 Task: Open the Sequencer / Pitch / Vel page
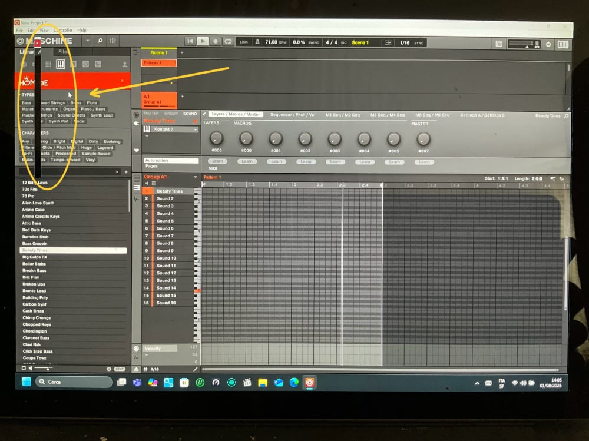pyautogui.click(x=293, y=115)
